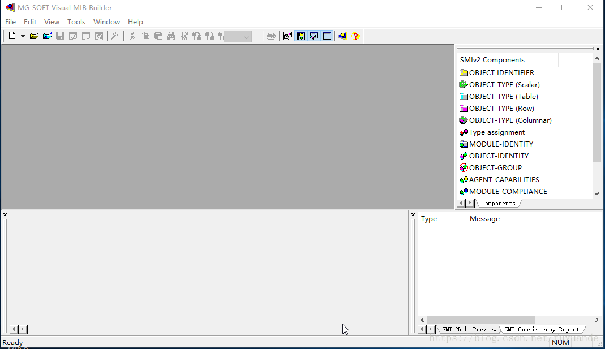Select MODULE-COMPLIANCE component
The width and height of the screenshot is (605, 349).
click(x=504, y=192)
